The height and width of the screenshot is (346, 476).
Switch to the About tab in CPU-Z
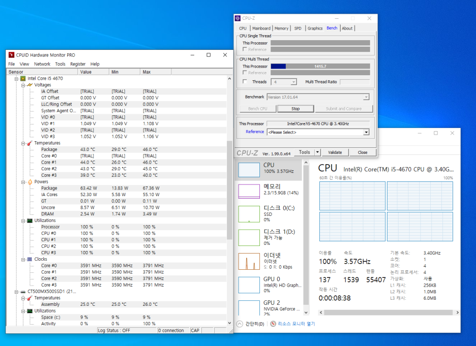point(347,28)
